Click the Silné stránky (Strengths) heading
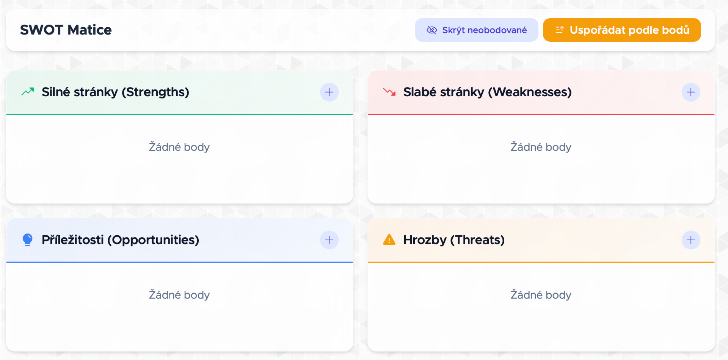Image resolution: width=728 pixels, height=360 pixels. tap(115, 92)
